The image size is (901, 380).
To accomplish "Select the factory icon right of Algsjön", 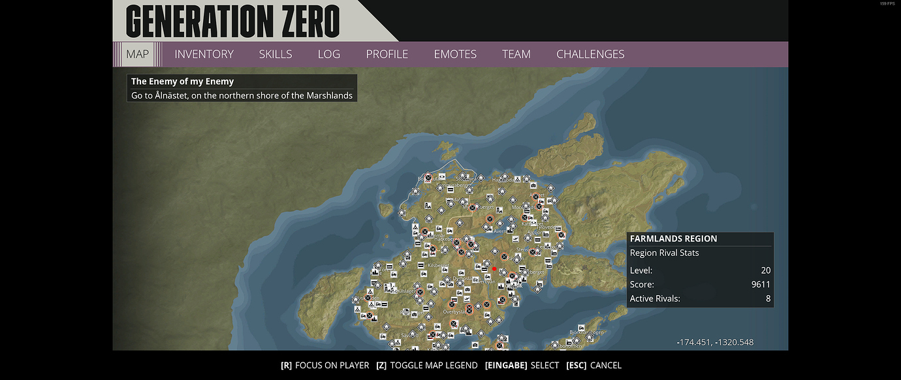I will tap(546, 234).
